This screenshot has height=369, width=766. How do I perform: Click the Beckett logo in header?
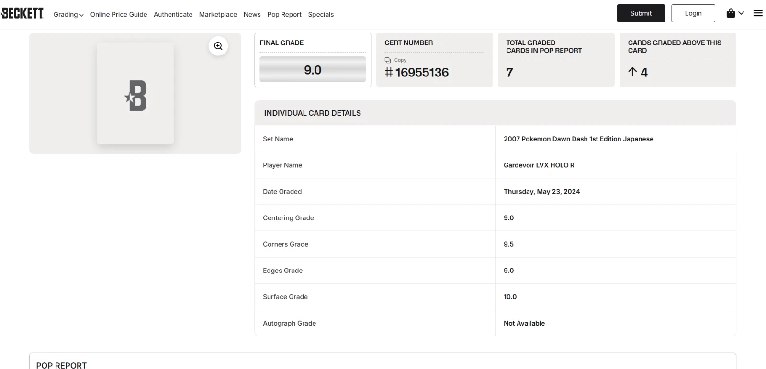click(x=23, y=13)
